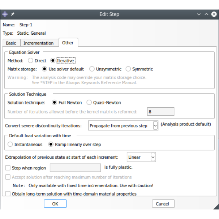The width and height of the screenshot is (219, 219).
Task: Select Direct equation solver method
Action: tap(37, 61)
